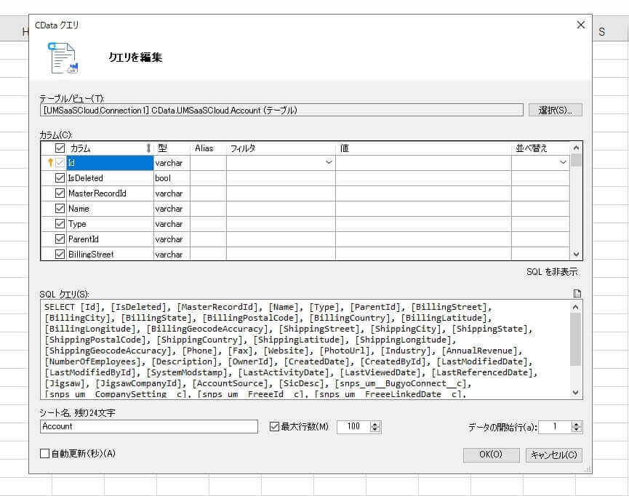Toggle the select-all columns header checkbox
The width and height of the screenshot is (629, 496).
[x=60, y=148]
